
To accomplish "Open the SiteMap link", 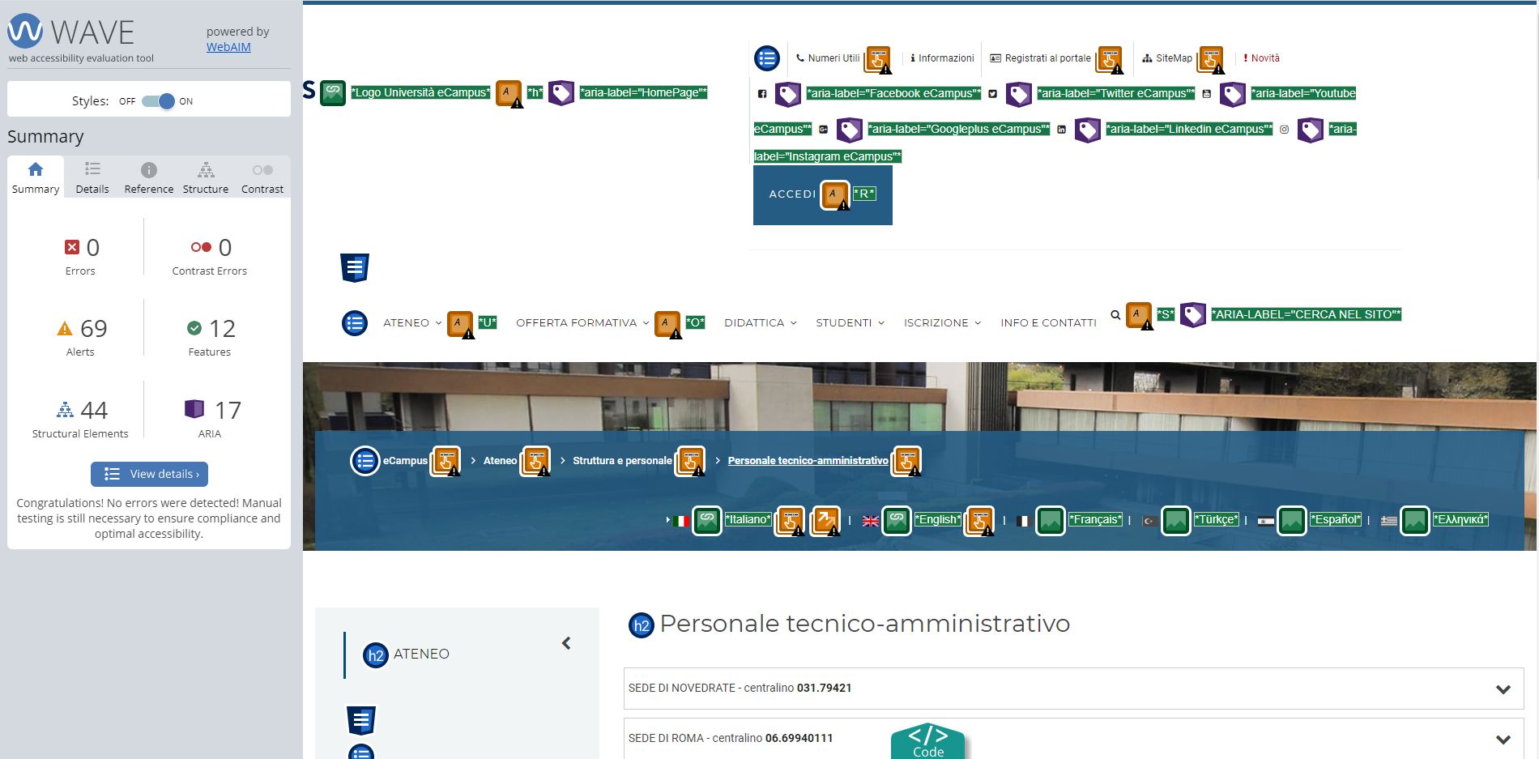I will pyautogui.click(x=1167, y=58).
